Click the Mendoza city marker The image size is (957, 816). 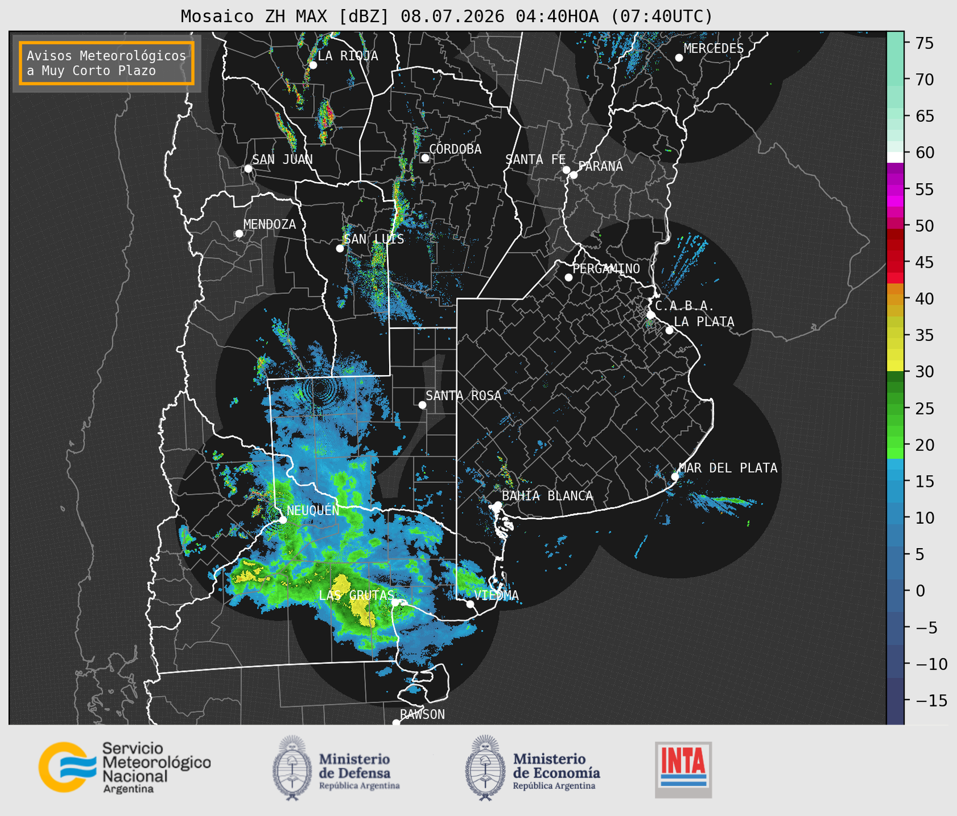[x=239, y=234]
